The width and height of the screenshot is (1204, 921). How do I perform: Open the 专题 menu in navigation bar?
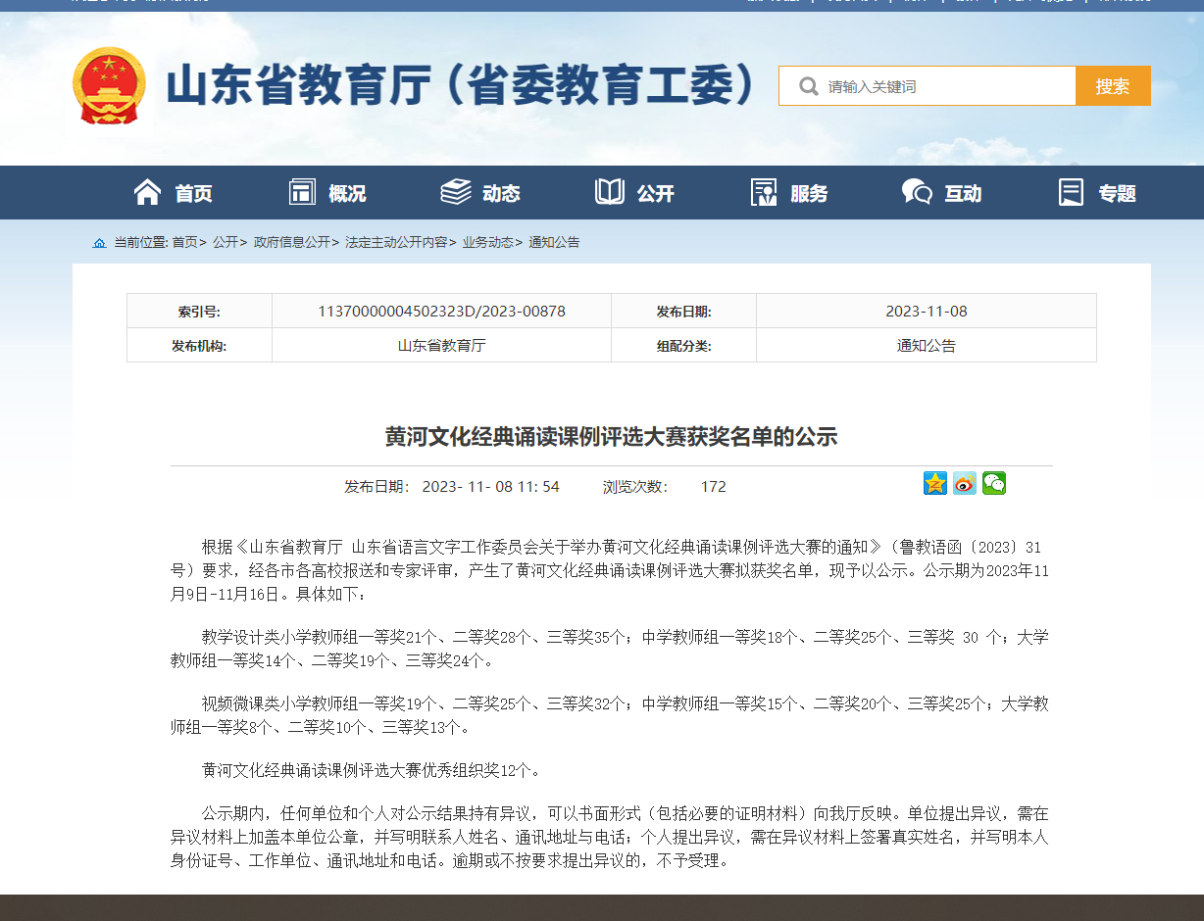(x=1097, y=193)
